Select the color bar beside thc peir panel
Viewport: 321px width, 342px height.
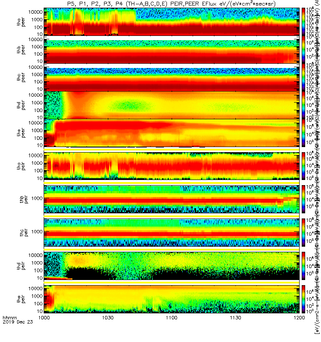point(303,233)
